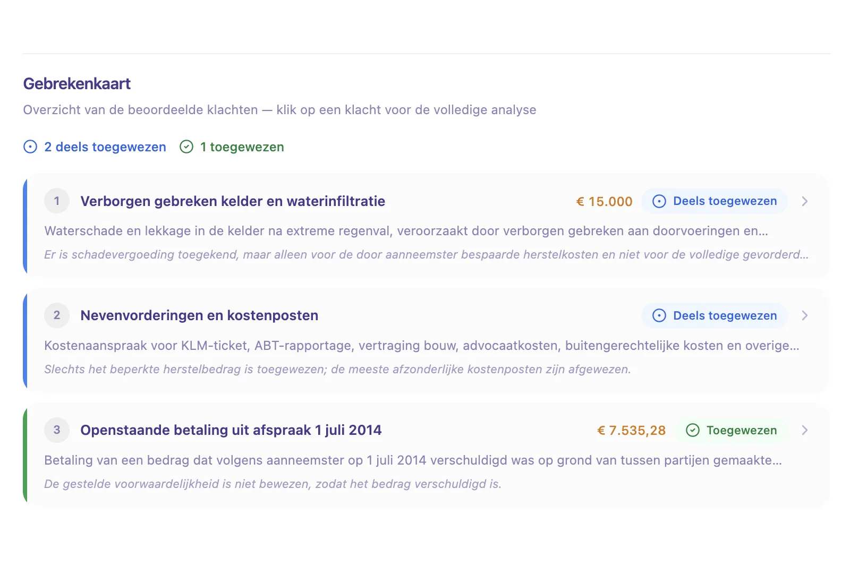Click the "Gebrekenkaart" heading
Screen dimensions: 850x566
(77, 84)
